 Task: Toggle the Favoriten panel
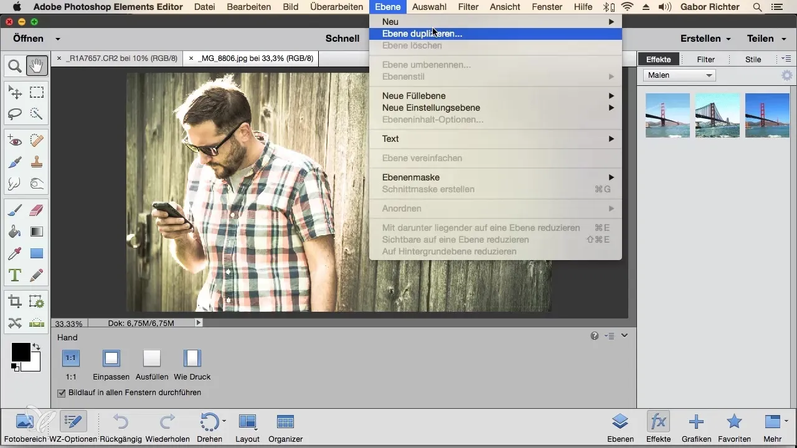click(735, 427)
